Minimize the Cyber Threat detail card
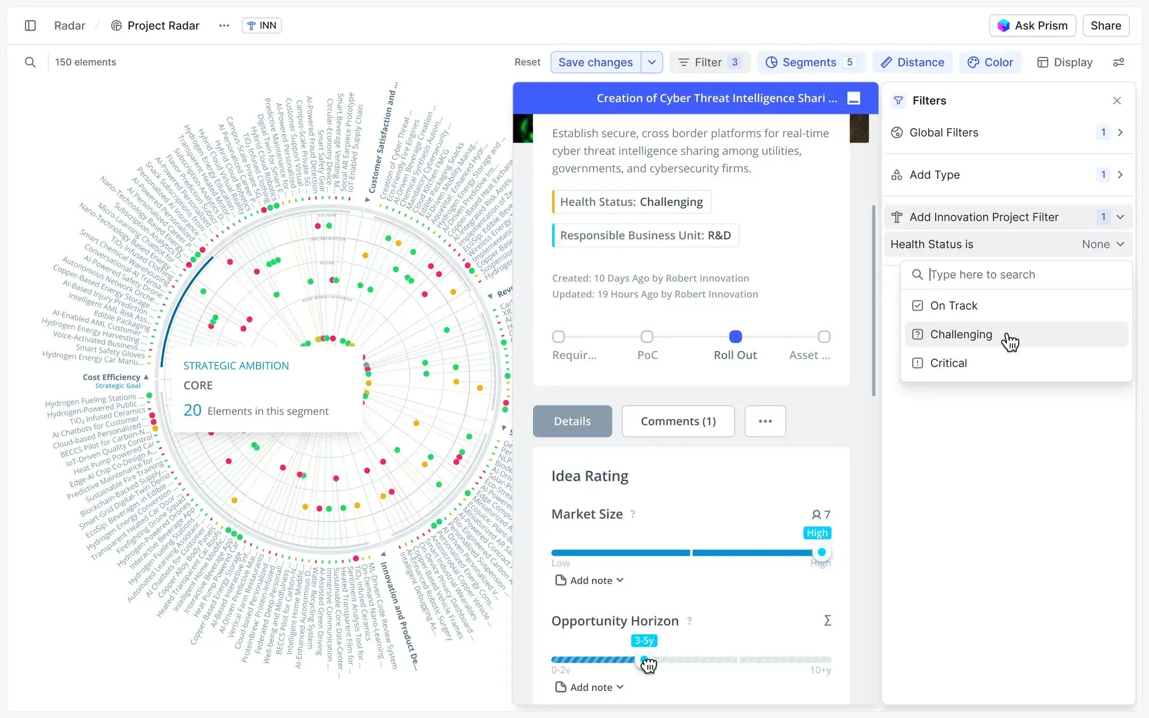This screenshot has height=718, width=1149. point(853,98)
